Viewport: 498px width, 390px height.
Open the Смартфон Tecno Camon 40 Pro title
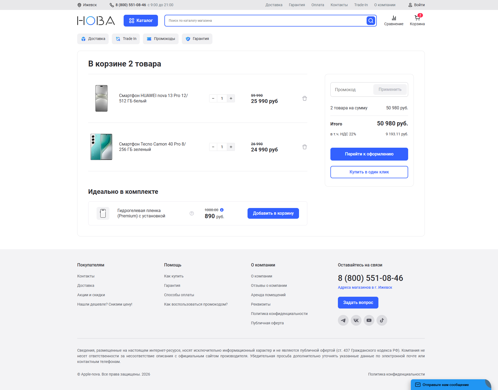(152, 147)
